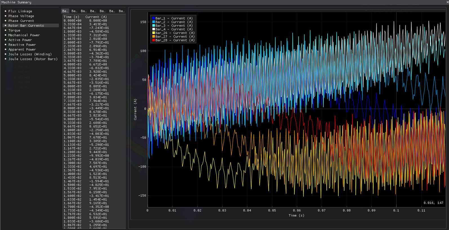Click the Current (A) vertical axis label
The image size is (449, 230).
135,110
